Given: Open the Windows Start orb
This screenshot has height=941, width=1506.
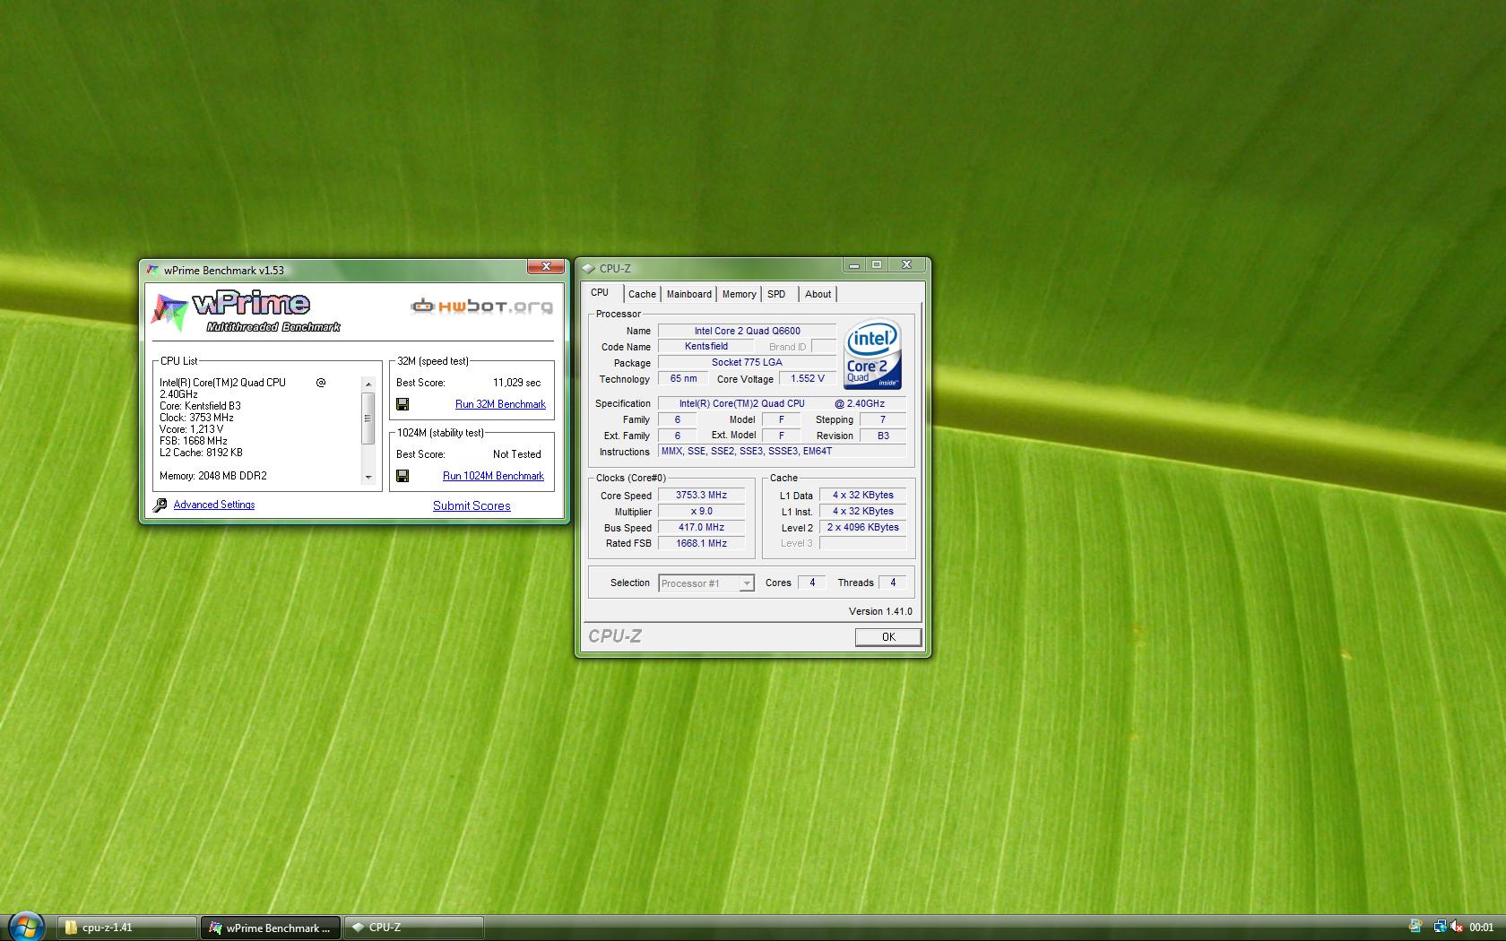Looking at the screenshot, I should click(26, 927).
